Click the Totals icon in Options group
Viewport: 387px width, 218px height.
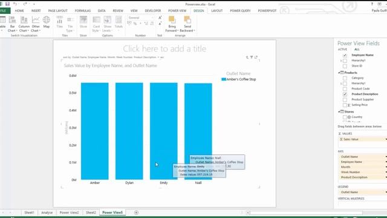(119, 22)
